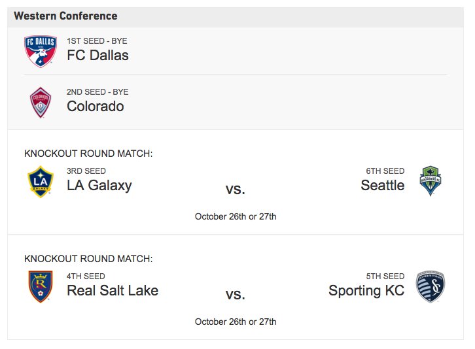Open the Sporting KC team name
Viewport: 475px width, 349px height.
click(x=366, y=291)
